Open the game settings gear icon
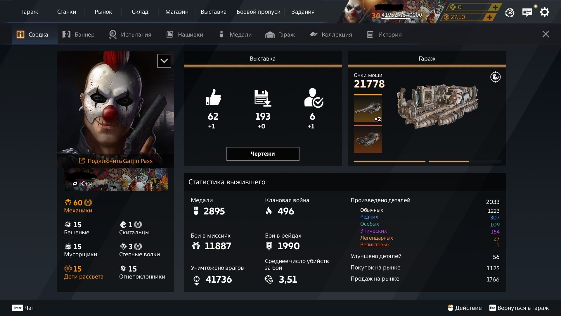This screenshot has width=561, height=316. [x=544, y=12]
